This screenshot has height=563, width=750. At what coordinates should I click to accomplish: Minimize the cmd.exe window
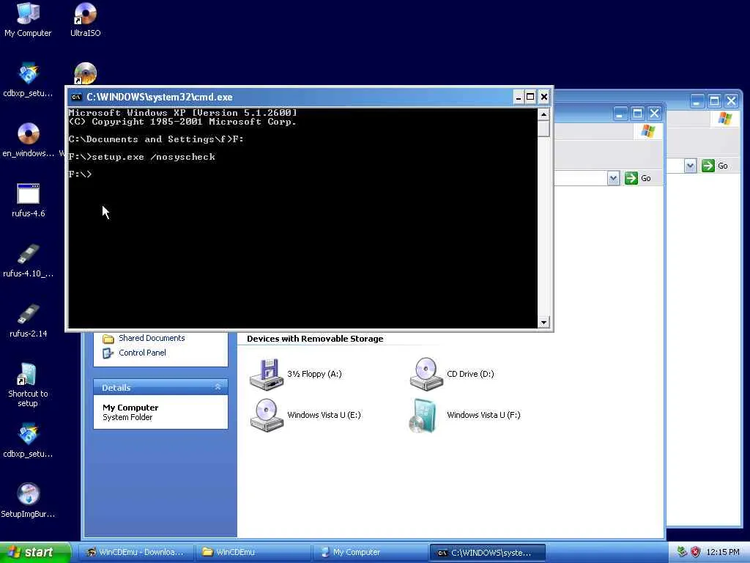click(519, 97)
